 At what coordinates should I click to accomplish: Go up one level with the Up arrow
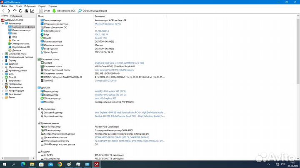point(15,11)
